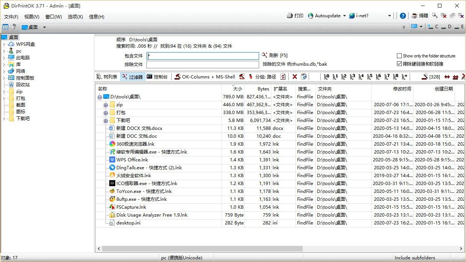Open the 窗口(W) menu
The width and height of the screenshot is (466, 262).
point(54,17)
